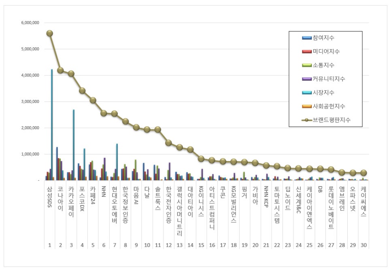The width and height of the screenshot is (391, 271).
Task: Click the 케이씨에스 company label
Action: pos(364,201)
